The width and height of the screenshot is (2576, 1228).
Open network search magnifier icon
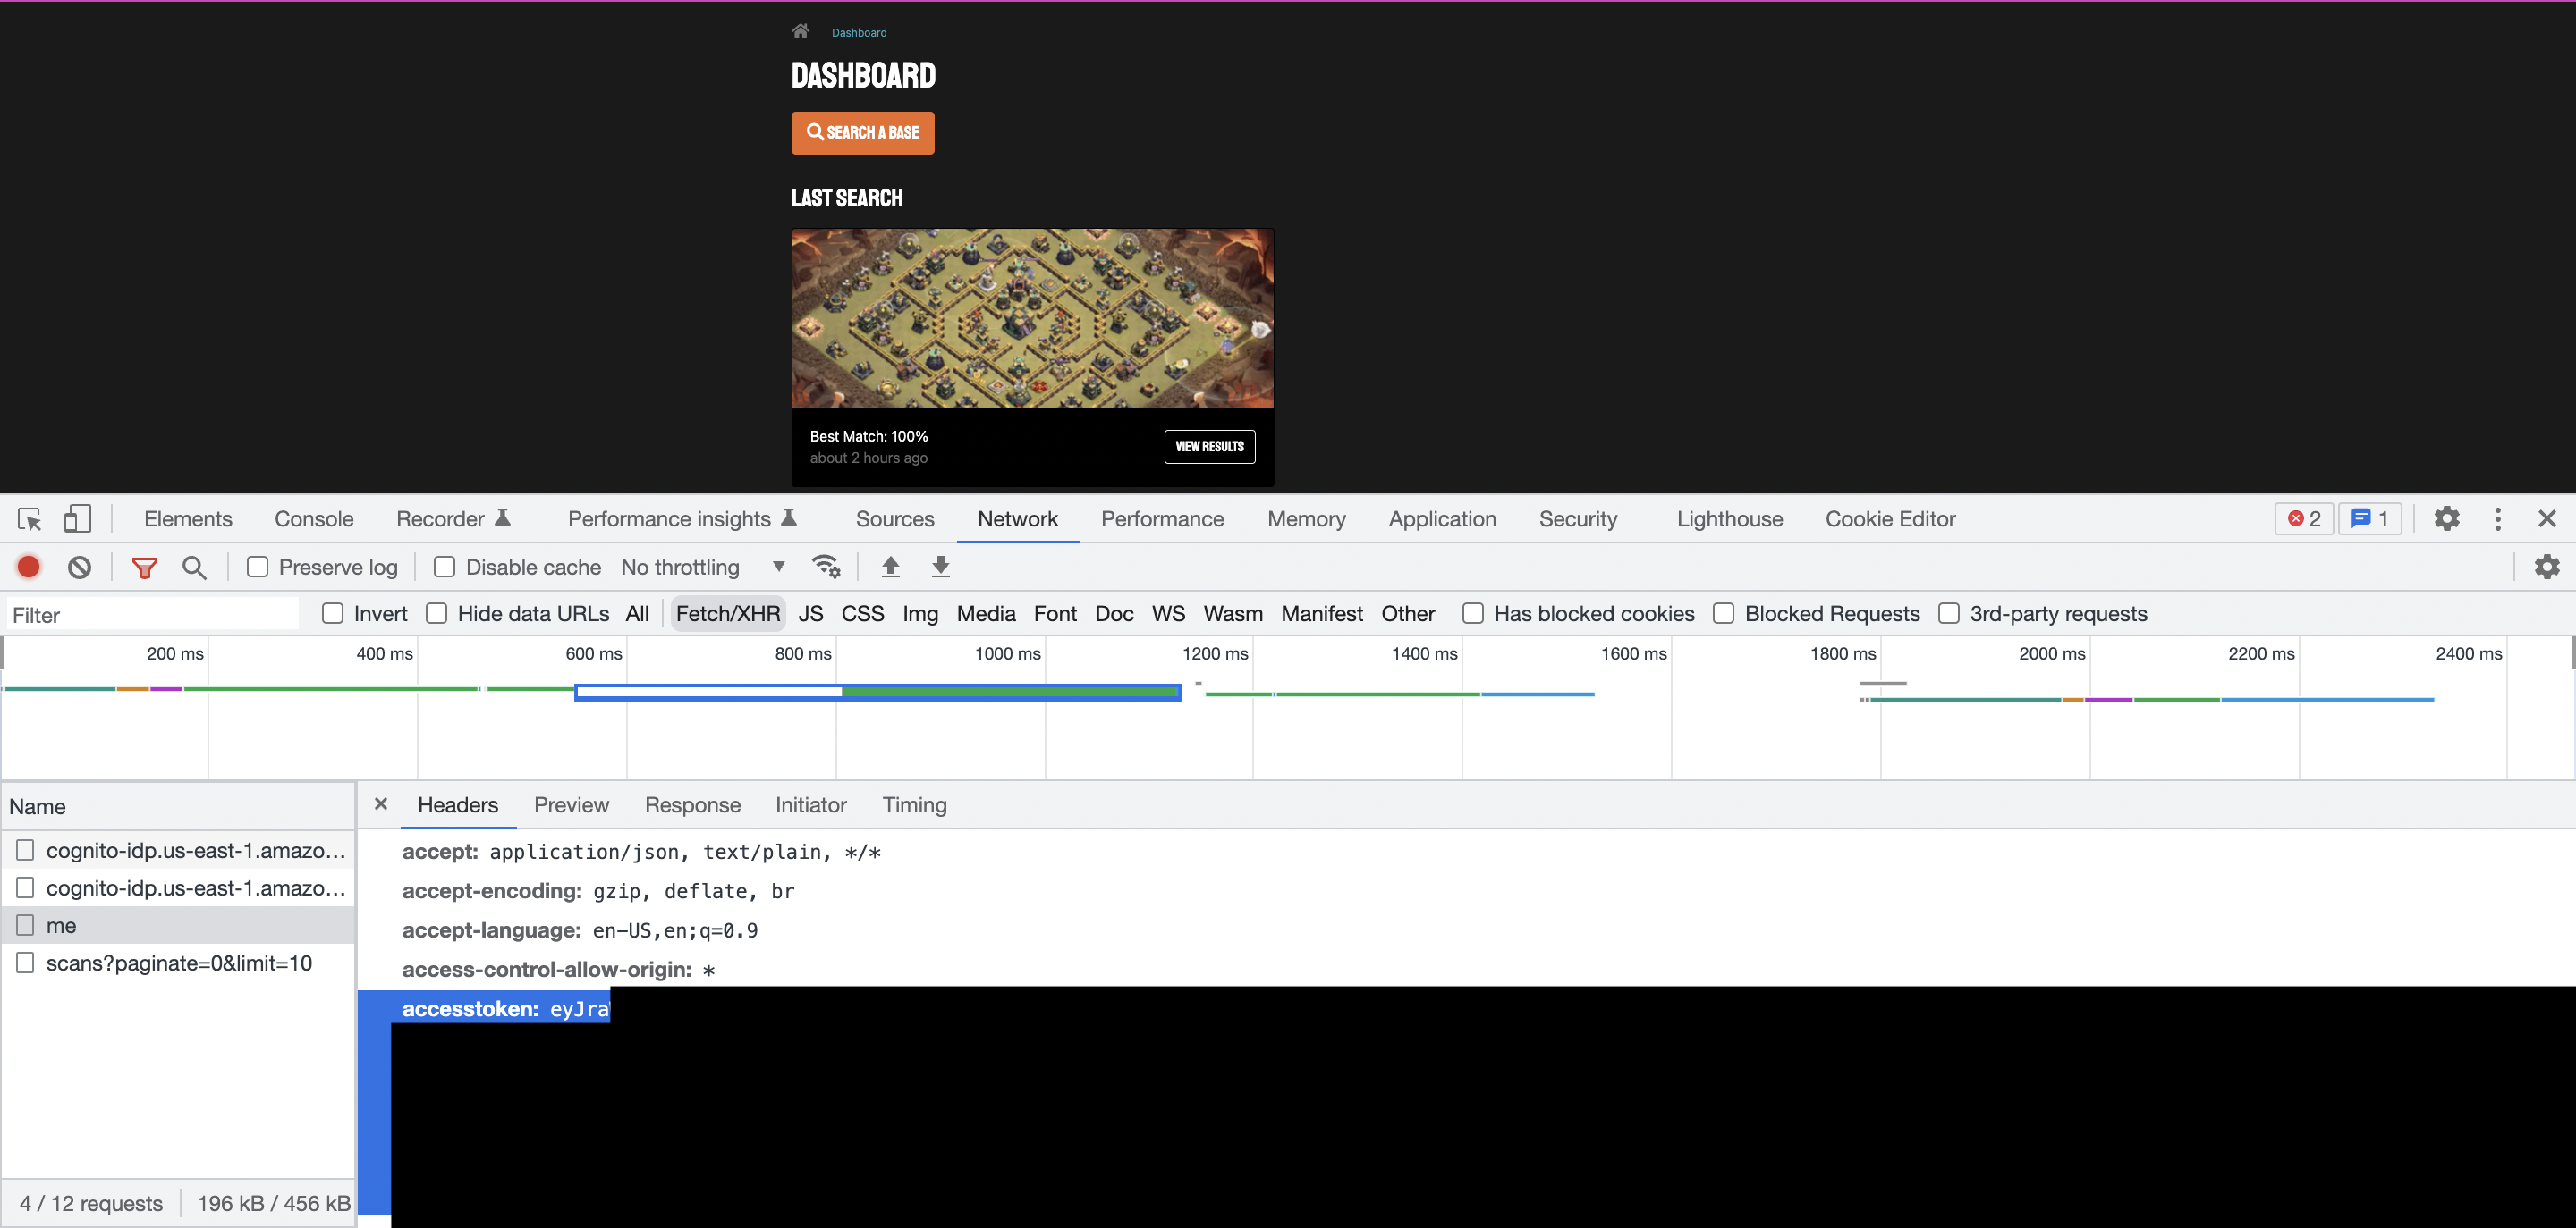[x=194, y=568]
